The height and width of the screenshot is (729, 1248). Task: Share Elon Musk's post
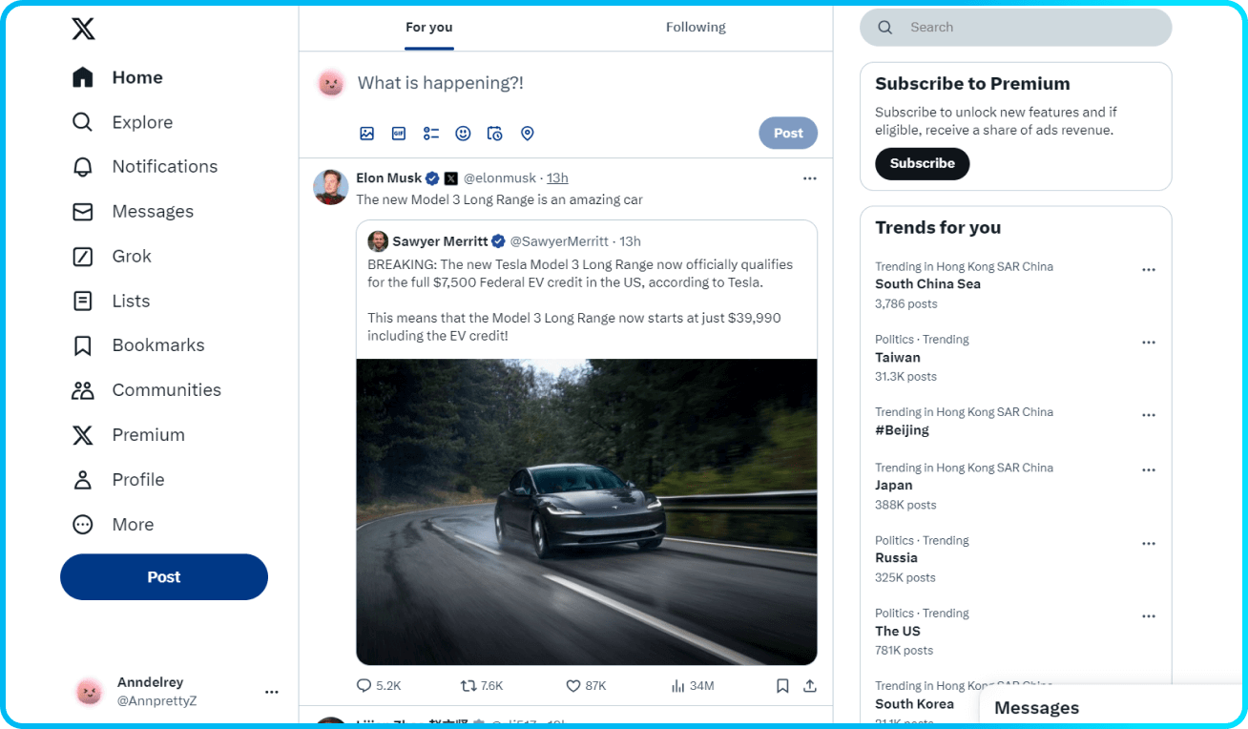point(810,686)
